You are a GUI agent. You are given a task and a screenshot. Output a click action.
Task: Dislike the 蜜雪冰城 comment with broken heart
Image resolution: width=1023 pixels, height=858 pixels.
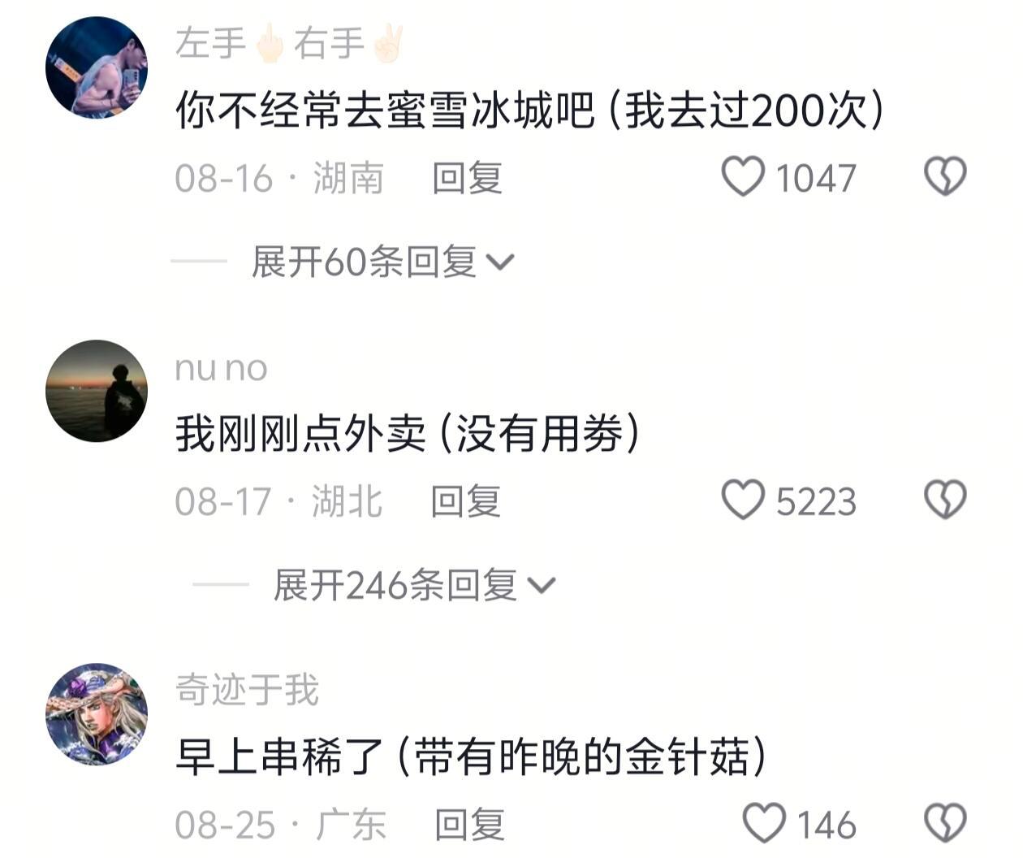(946, 176)
